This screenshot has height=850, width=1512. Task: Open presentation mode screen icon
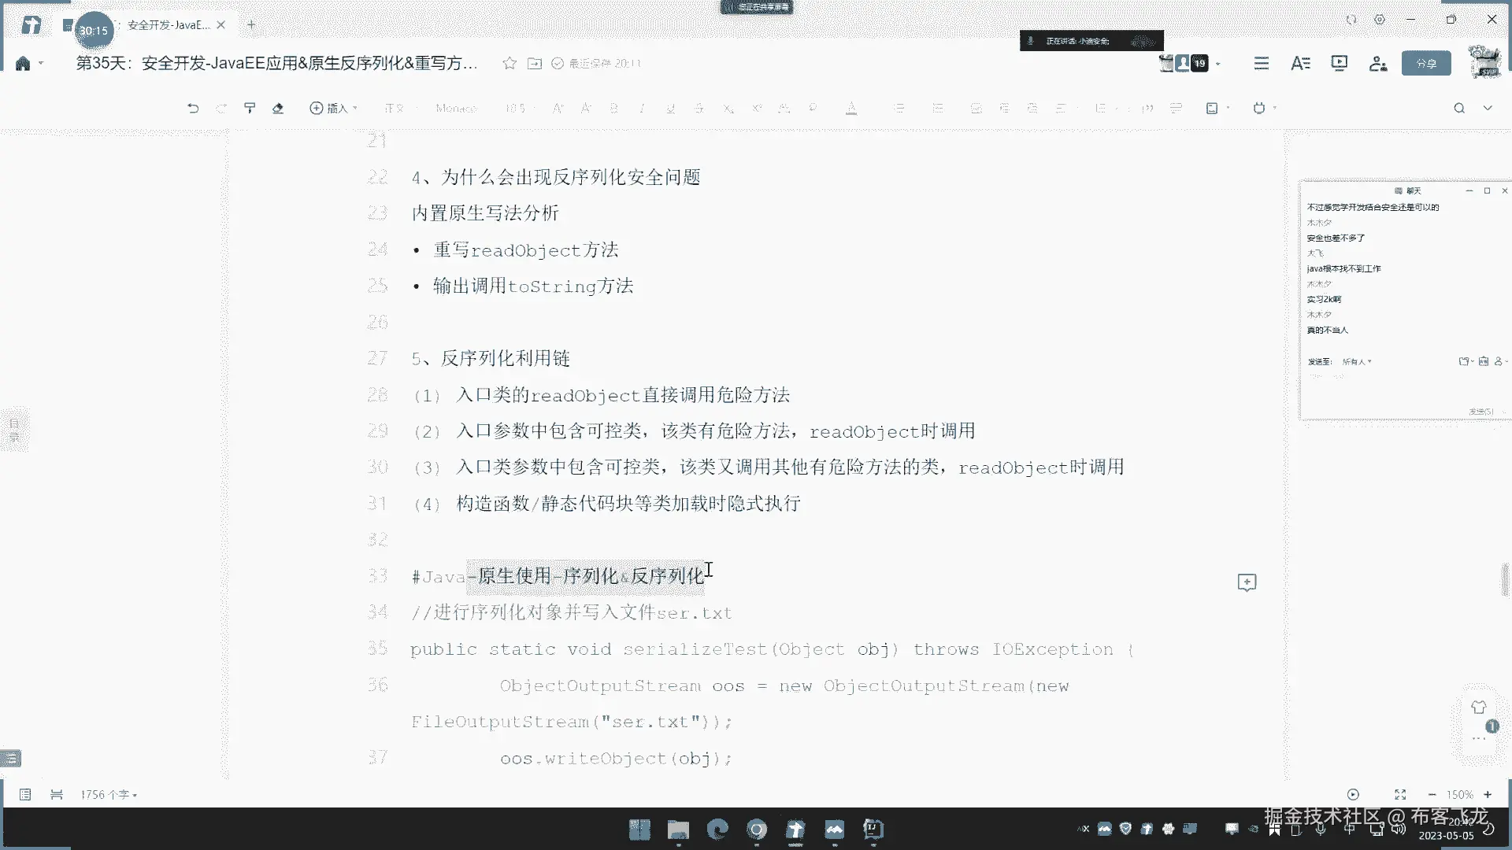tap(1339, 63)
